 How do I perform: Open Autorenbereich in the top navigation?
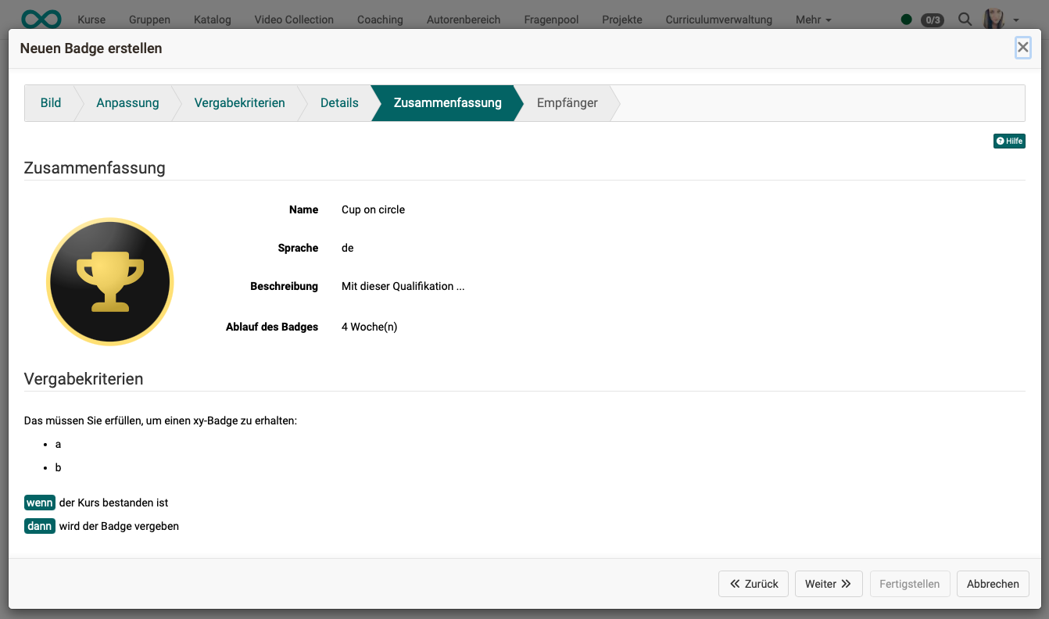464,20
